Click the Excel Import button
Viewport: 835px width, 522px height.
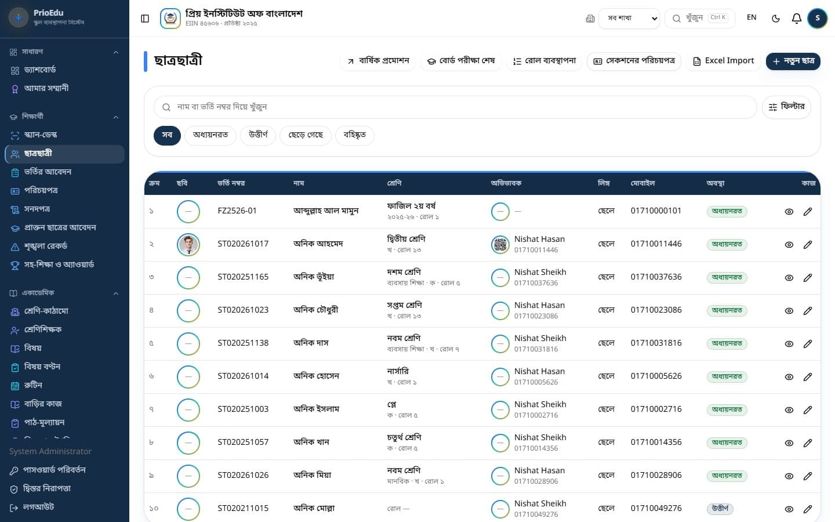click(x=723, y=61)
